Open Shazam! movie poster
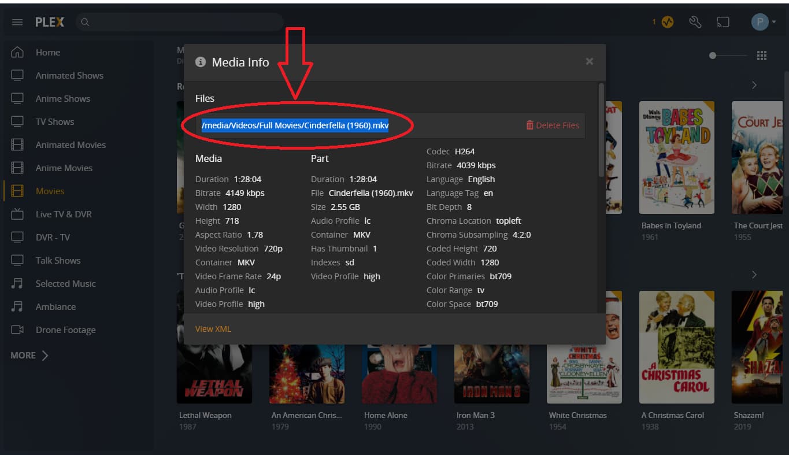Viewport: 789px width, 455px height. click(757, 347)
